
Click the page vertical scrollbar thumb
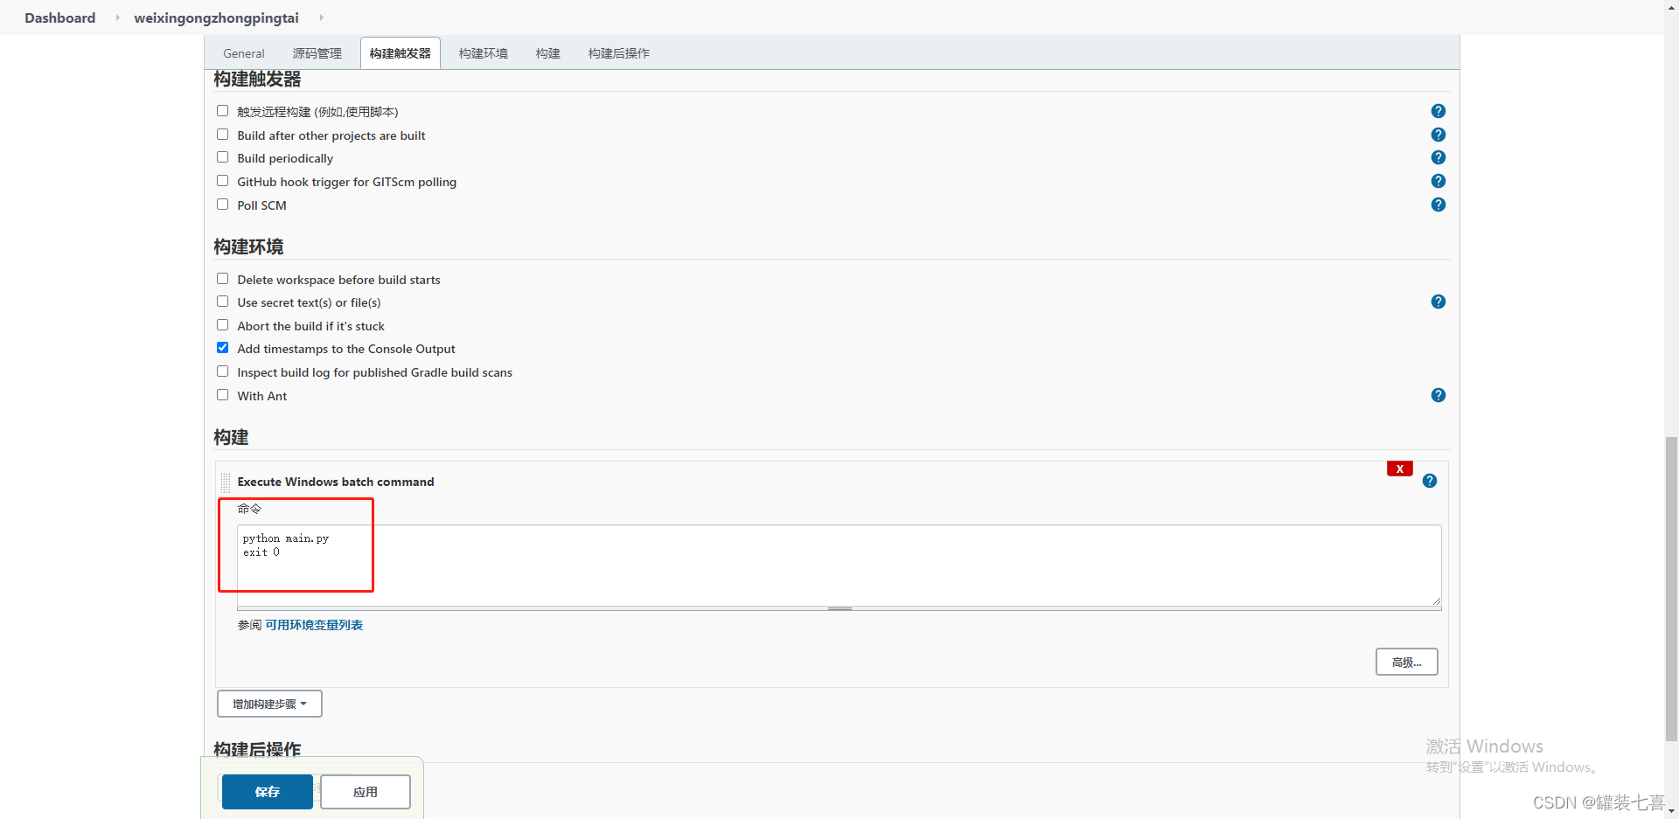coord(1671,588)
